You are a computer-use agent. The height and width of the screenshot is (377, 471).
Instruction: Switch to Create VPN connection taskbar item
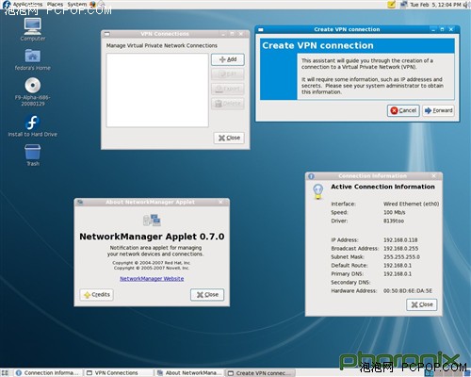[260, 373]
